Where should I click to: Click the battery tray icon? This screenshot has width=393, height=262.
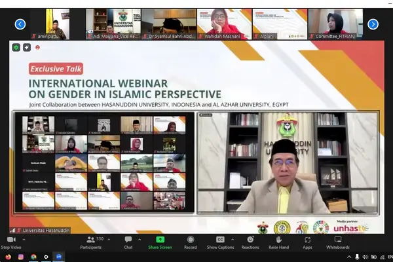click(374, 257)
